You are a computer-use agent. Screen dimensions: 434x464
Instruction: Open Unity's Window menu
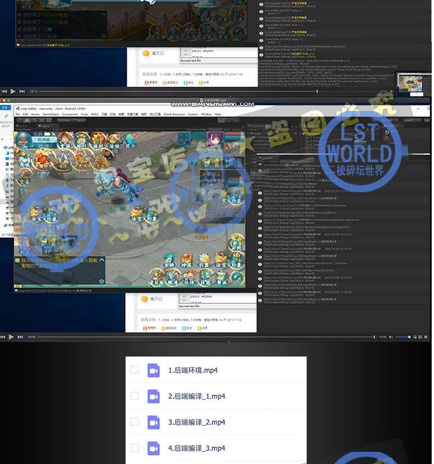click(206, 114)
